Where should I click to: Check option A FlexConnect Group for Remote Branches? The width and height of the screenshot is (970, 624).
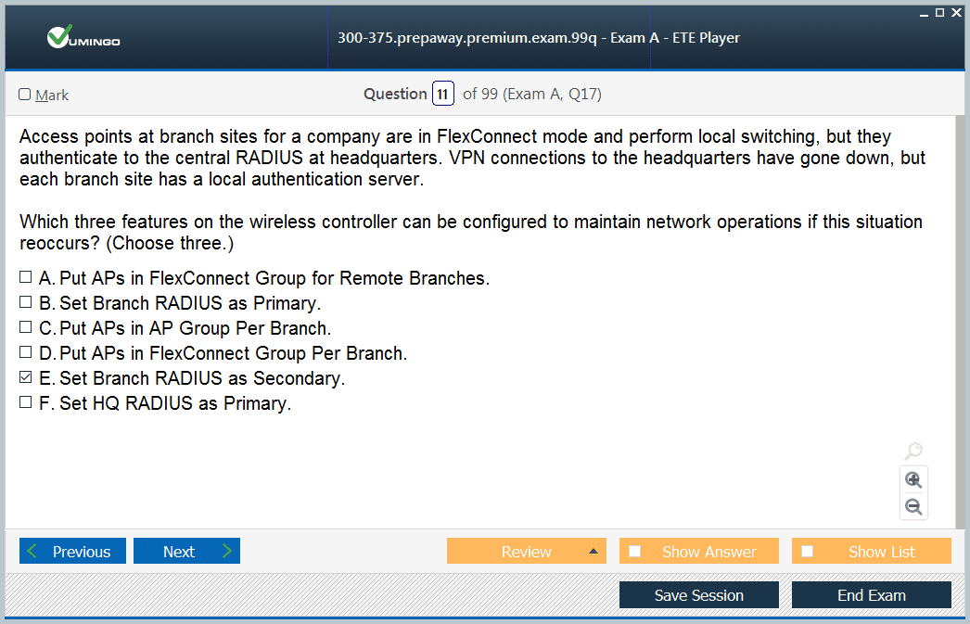point(25,276)
